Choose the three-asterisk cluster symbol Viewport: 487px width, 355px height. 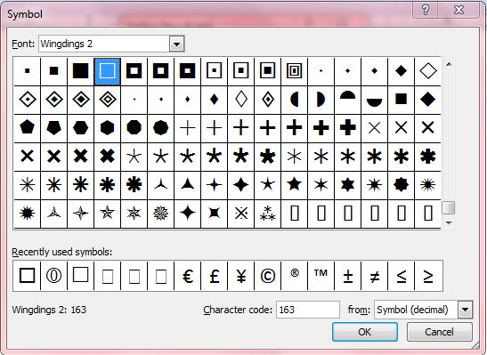[x=267, y=214]
